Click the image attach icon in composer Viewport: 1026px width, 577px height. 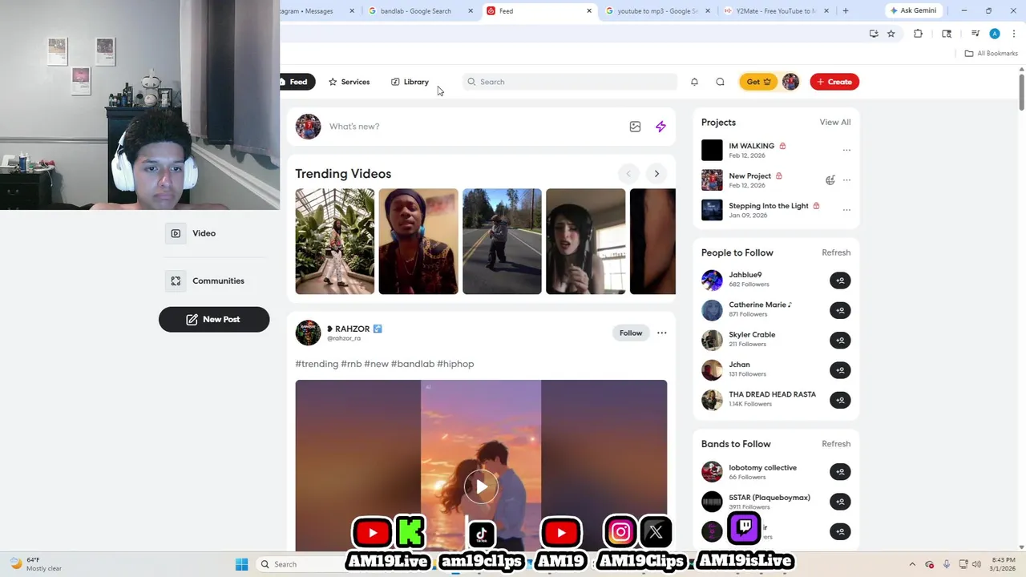click(x=635, y=127)
